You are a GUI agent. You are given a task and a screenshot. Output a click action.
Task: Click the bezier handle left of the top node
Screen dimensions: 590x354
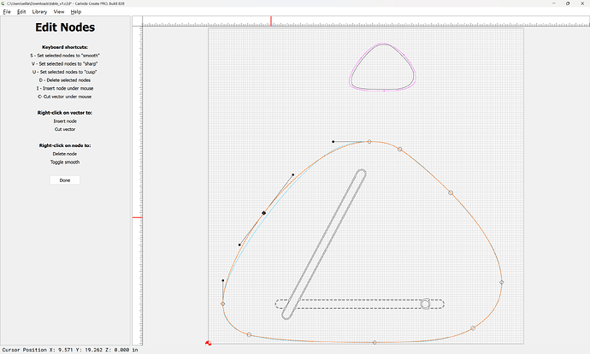click(333, 141)
